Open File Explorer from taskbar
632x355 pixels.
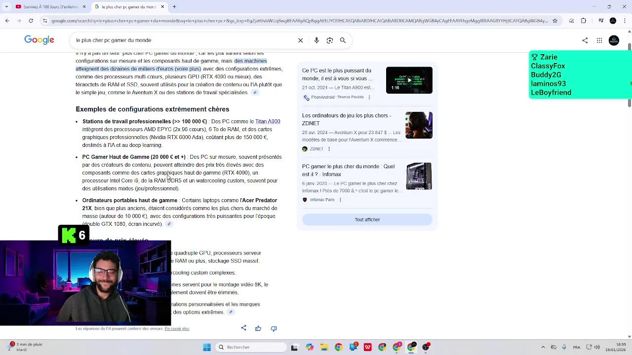pyautogui.click(x=324, y=347)
